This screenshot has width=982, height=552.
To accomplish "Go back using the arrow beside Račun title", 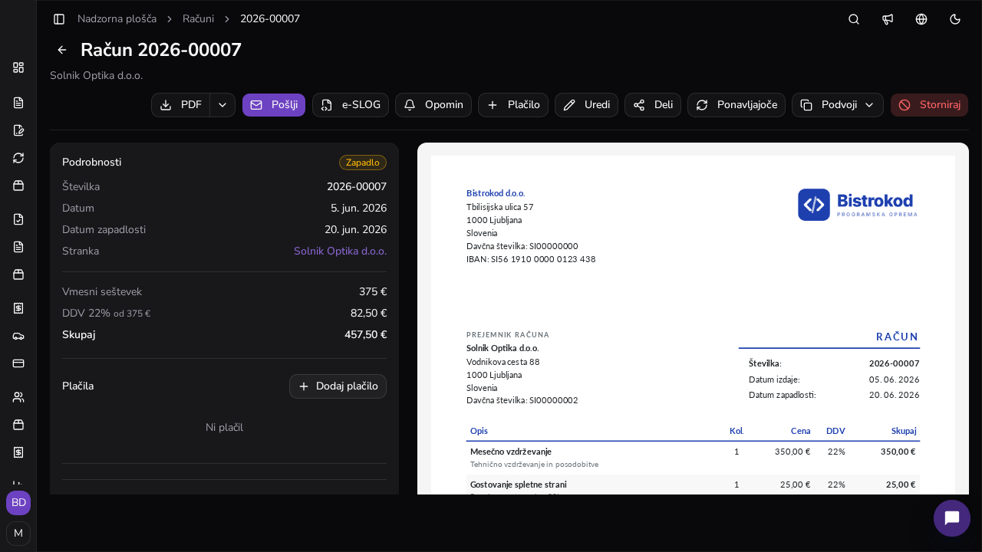I will pos(62,50).
